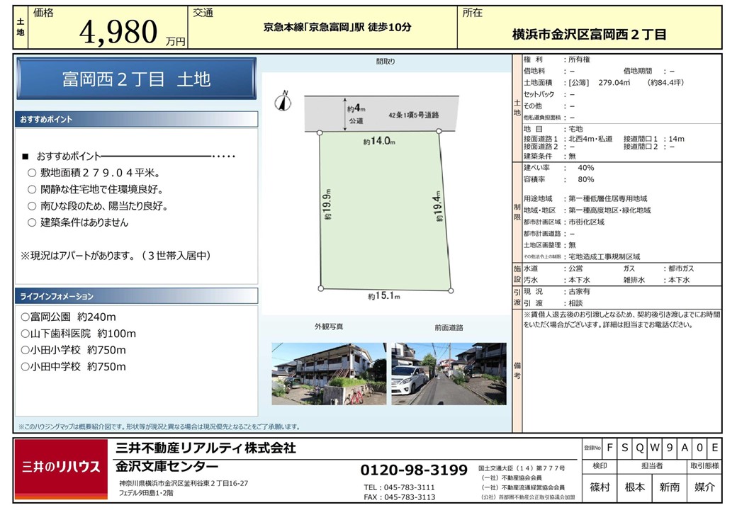Click the phone number 0120-98-3199
Viewport: 737px width, 510px height.
click(414, 470)
